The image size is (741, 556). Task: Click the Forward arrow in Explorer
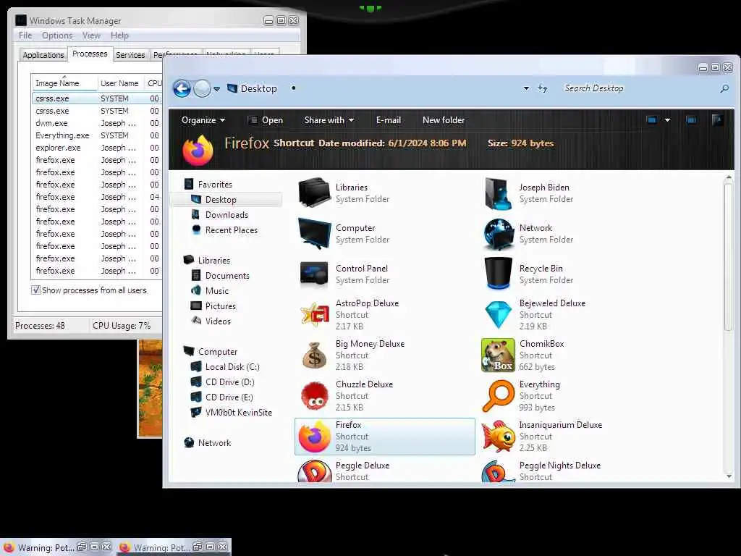[203, 88]
